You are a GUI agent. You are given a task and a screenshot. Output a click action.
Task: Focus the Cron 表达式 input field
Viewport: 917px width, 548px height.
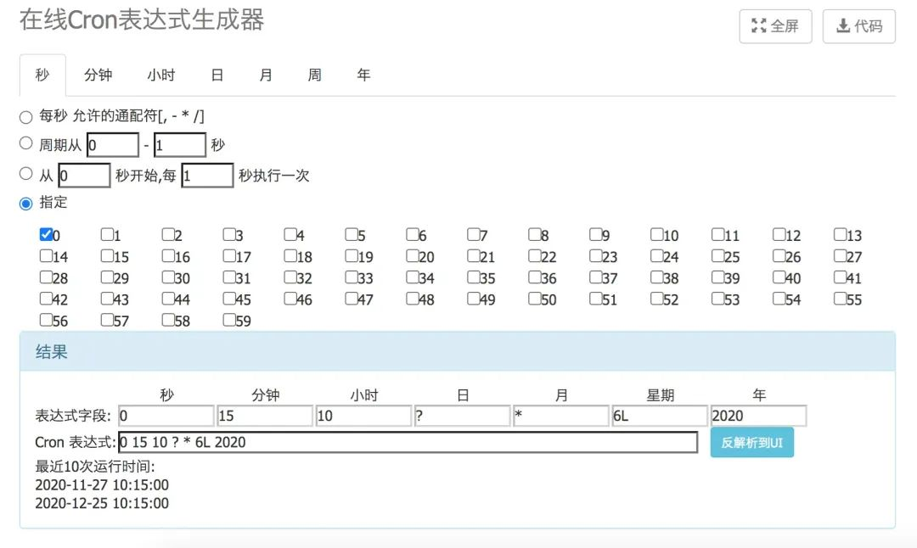(x=408, y=442)
